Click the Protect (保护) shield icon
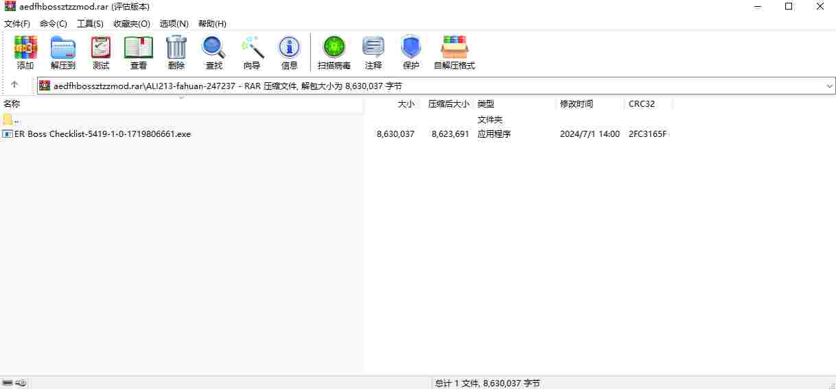Image resolution: width=836 pixels, height=389 pixels. click(x=411, y=53)
